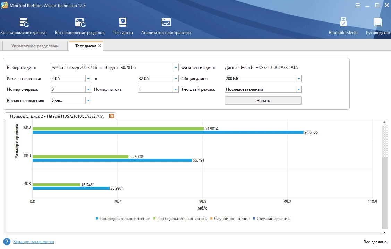Click the 16KB blue read bar 94.8135
The image size is (391, 249).
click(x=168, y=132)
